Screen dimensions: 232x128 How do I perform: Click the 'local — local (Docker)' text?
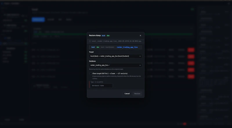coord(107,47)
